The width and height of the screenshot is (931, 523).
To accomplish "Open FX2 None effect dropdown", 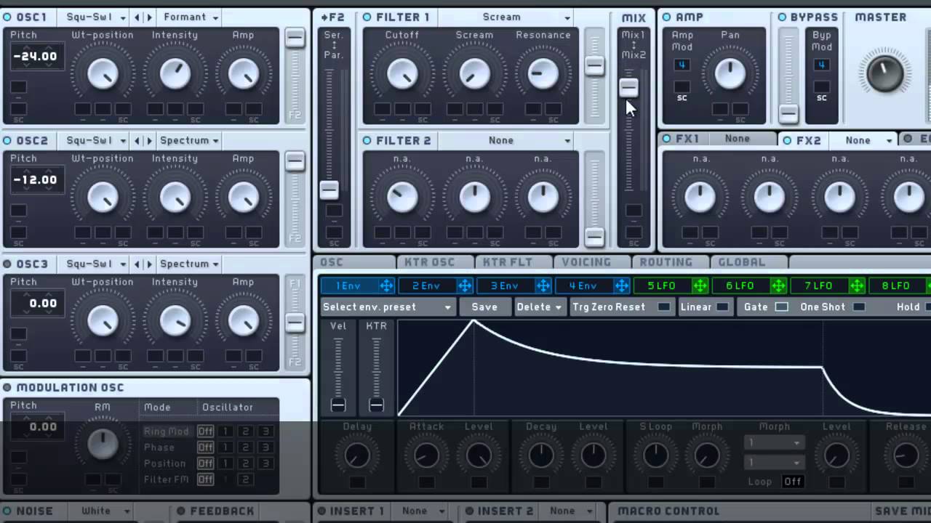I will click(862, 140).
